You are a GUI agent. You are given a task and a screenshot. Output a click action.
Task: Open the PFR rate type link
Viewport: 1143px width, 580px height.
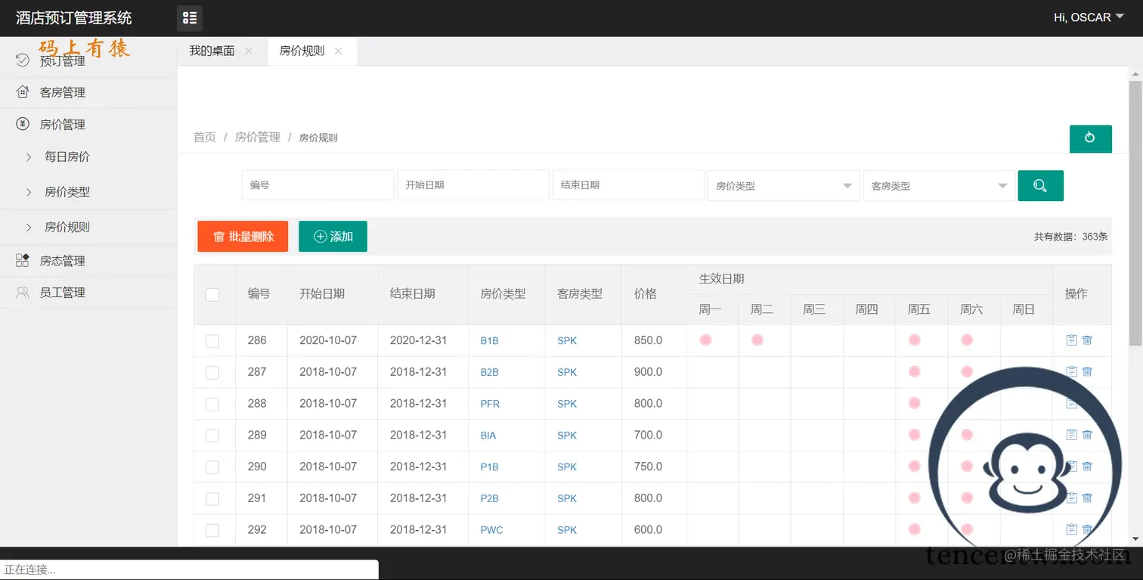(x=490, y=404)
